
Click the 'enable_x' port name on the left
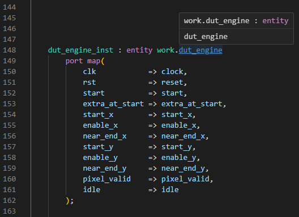pos(100,125)
